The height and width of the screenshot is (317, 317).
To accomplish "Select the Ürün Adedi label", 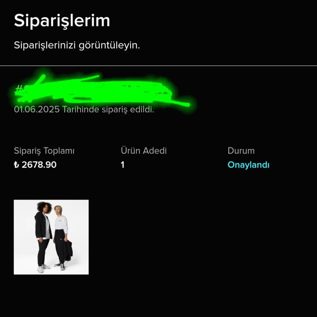I will (144, 151).
